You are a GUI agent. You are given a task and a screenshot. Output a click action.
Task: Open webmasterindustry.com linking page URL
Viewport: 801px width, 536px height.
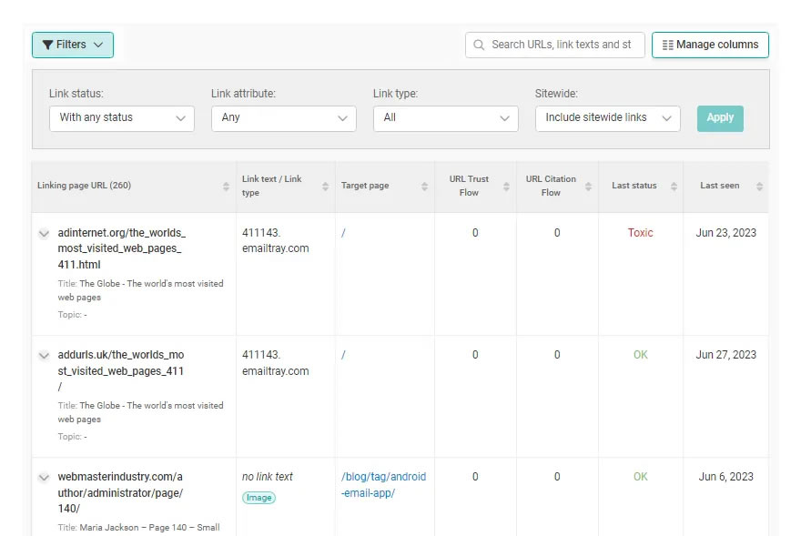tap(120, 492)
